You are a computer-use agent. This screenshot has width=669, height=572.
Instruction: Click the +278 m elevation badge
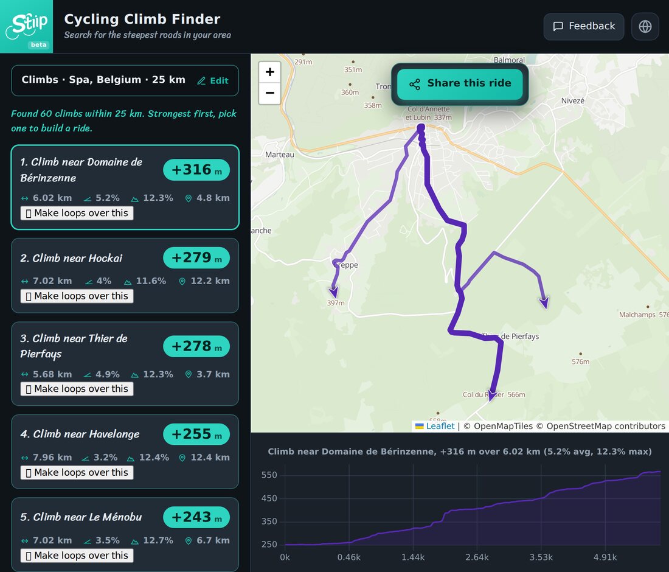click(x=196, y=346)
